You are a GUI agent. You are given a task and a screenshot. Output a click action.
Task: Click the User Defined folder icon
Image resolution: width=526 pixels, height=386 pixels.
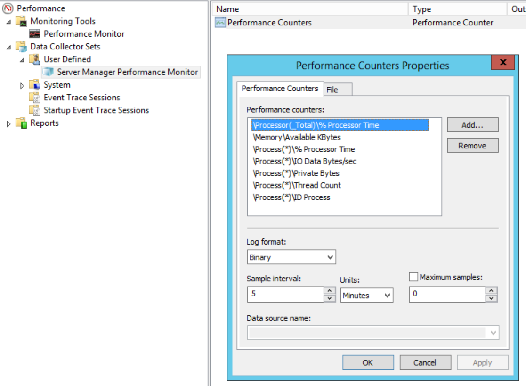click(34, 59)
